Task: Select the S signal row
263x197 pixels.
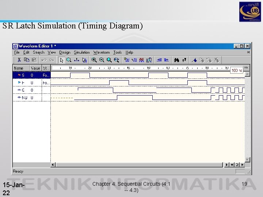Action: [31, 75]
